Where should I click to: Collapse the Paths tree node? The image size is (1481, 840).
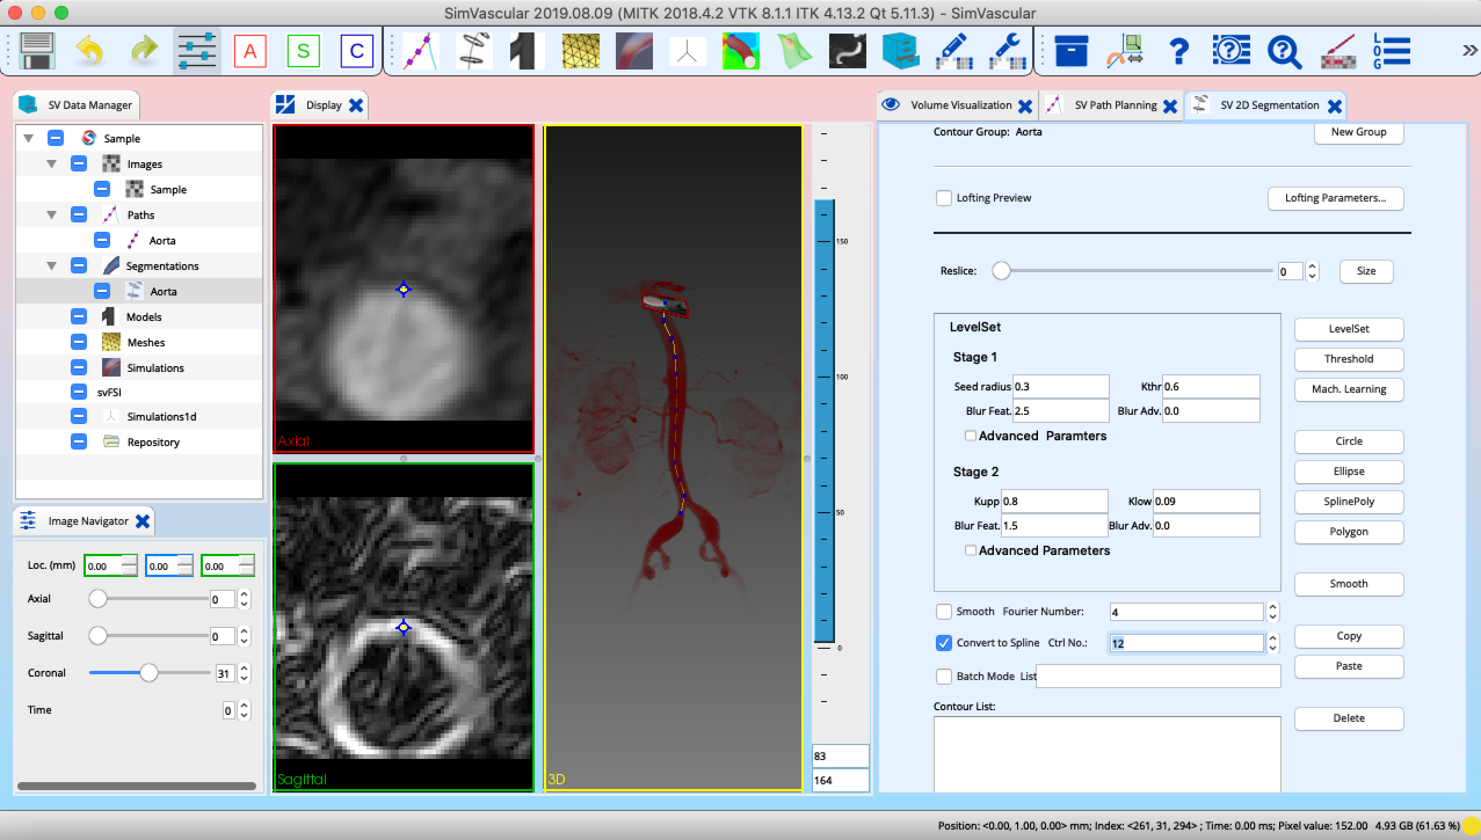click(52, 215)
